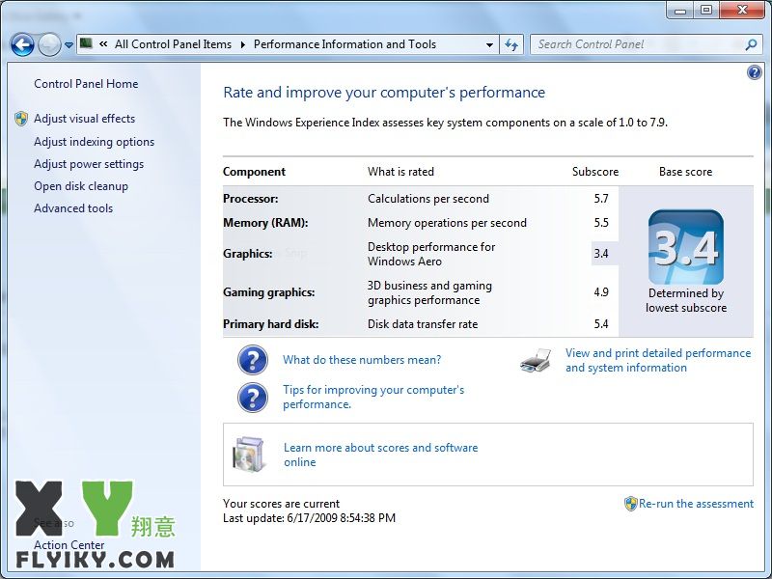Launch Open disk cleanup
772x579 pixels.
pos(81,186)
